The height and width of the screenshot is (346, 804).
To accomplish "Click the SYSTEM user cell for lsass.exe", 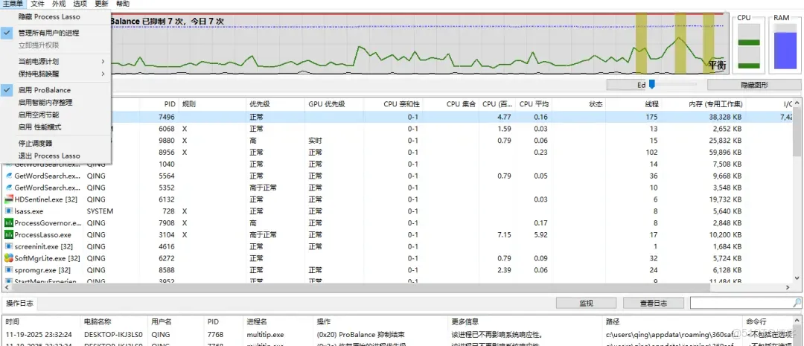I will tap(100, 211).
